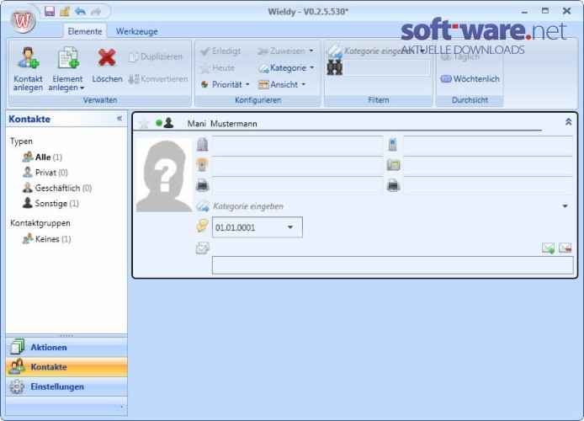Viewport: 584px width, 421px height.
Task: Click the Heute star button
Action: [x=217, y=68]
